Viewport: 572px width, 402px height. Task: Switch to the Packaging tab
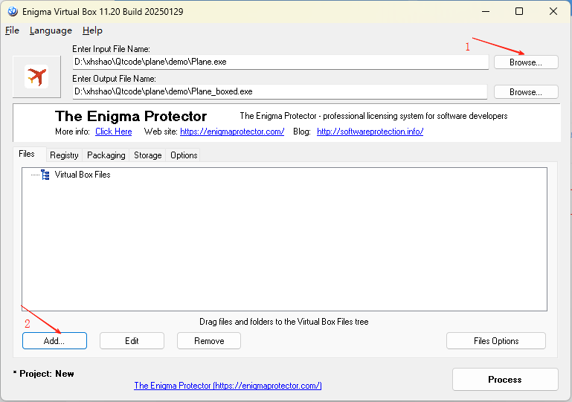click(x=106, y=155)
